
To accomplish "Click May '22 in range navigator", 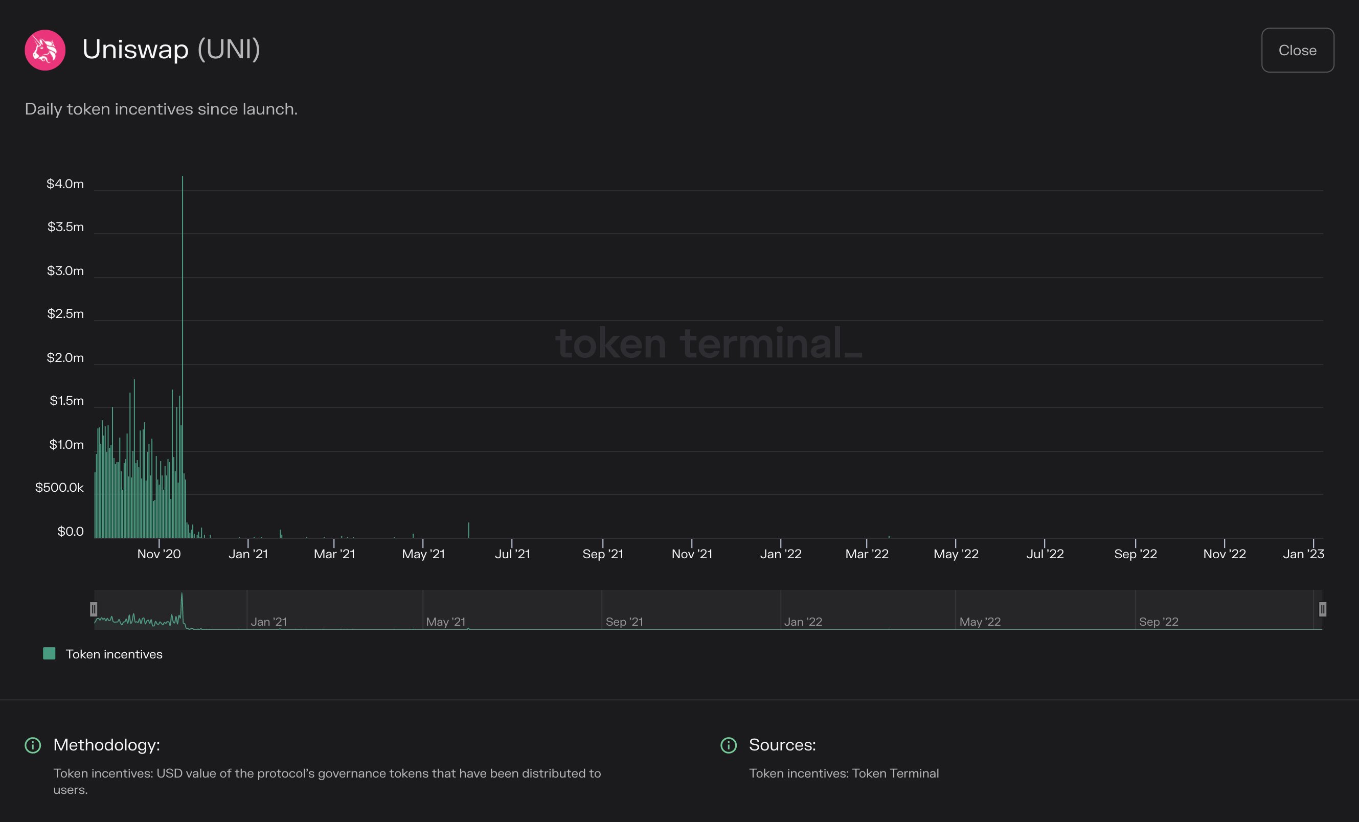I will pyautogui.click(x=980, y=622).
